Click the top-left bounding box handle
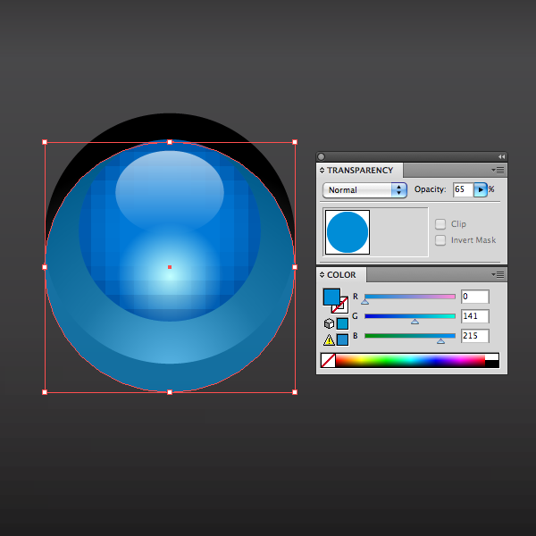This screenshot has height=536, width=536. click(45, 142)
